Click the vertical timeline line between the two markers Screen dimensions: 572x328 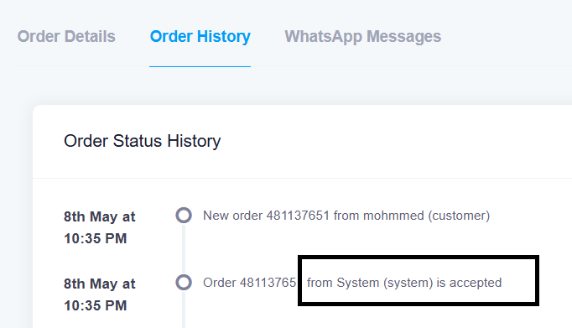184,249
